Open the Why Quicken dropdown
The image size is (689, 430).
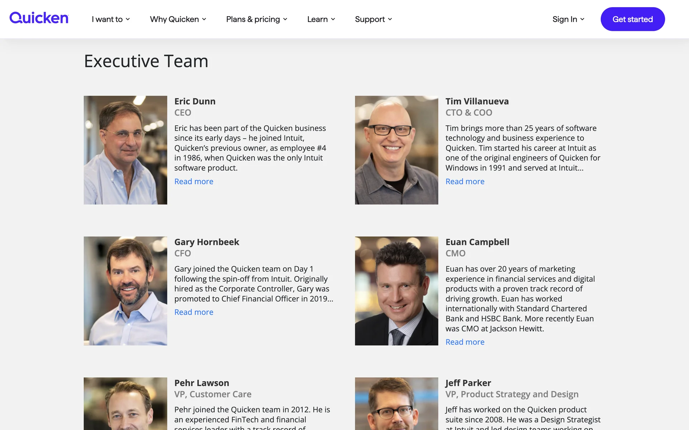click(x=178, y=19)
